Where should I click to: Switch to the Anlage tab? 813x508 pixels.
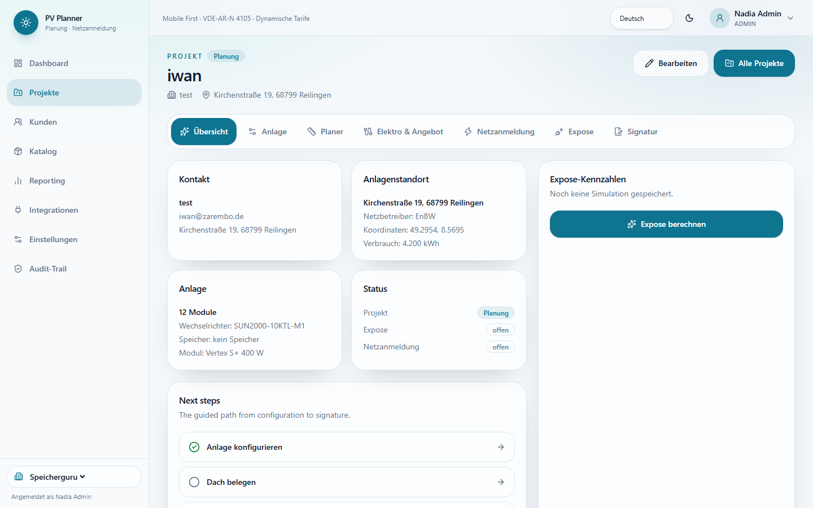(x=268, y=132)
